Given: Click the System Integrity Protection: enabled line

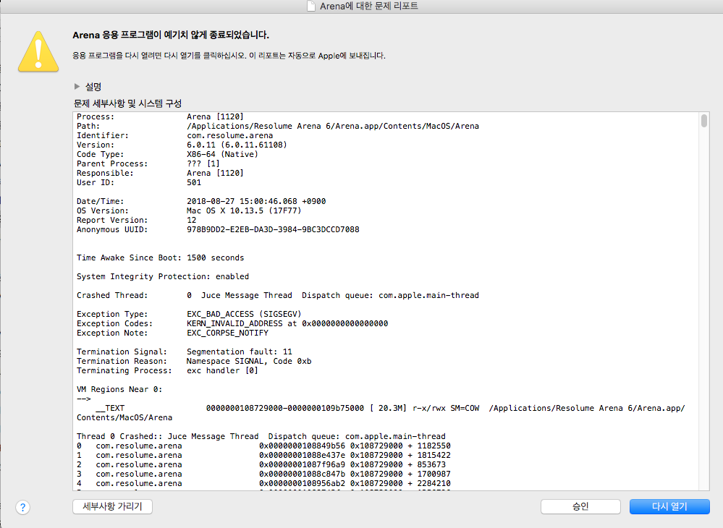Looking at the screenshot, I should click(x=162, y=276).
